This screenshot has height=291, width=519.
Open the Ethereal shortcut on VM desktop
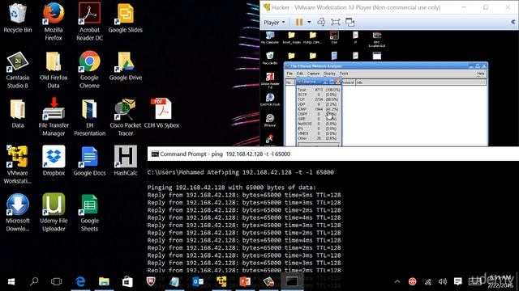[x=270, y=120]
